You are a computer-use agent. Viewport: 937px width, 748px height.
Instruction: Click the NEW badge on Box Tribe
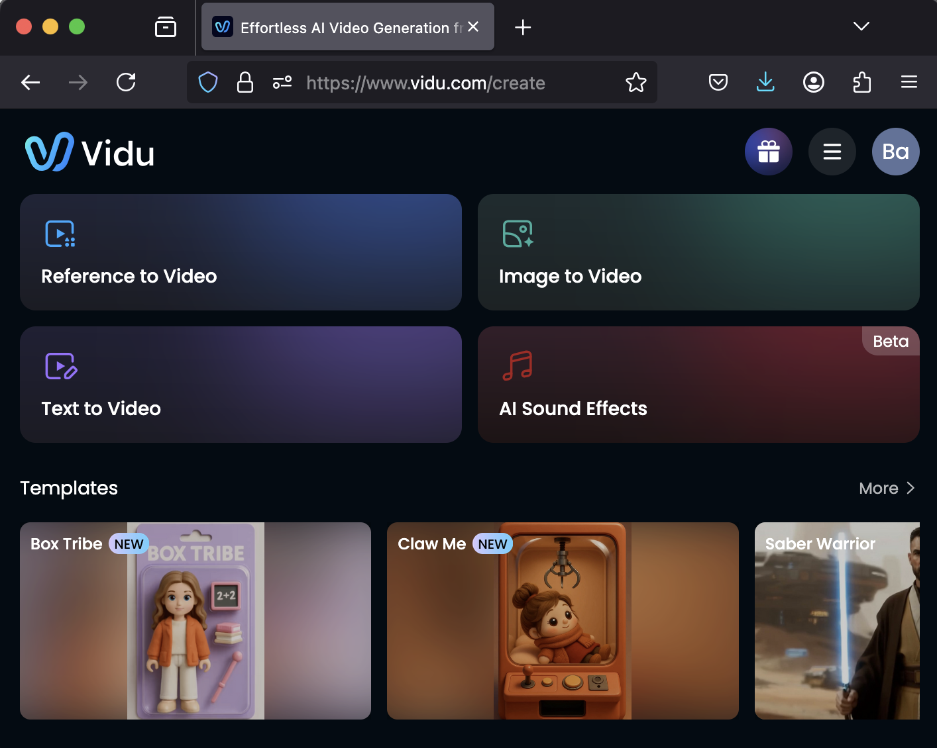pyautogui.click(x=129, y=544)
